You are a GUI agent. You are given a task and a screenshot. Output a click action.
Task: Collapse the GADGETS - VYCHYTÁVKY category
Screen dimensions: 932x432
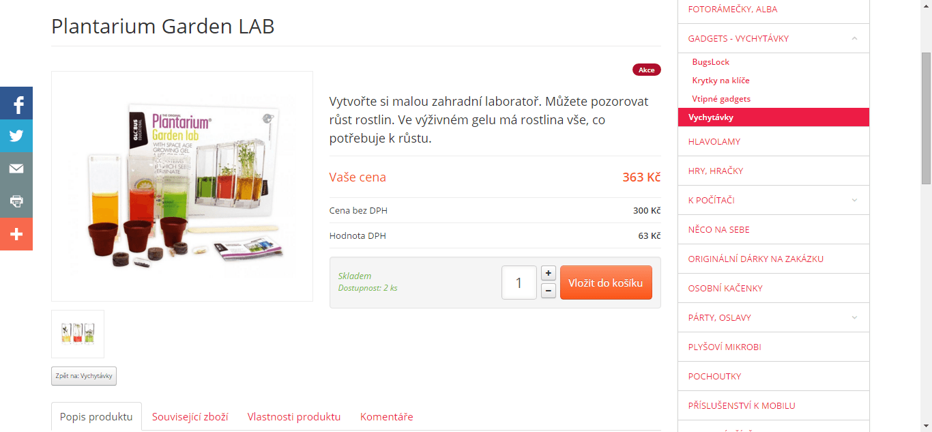pos(854,38)
